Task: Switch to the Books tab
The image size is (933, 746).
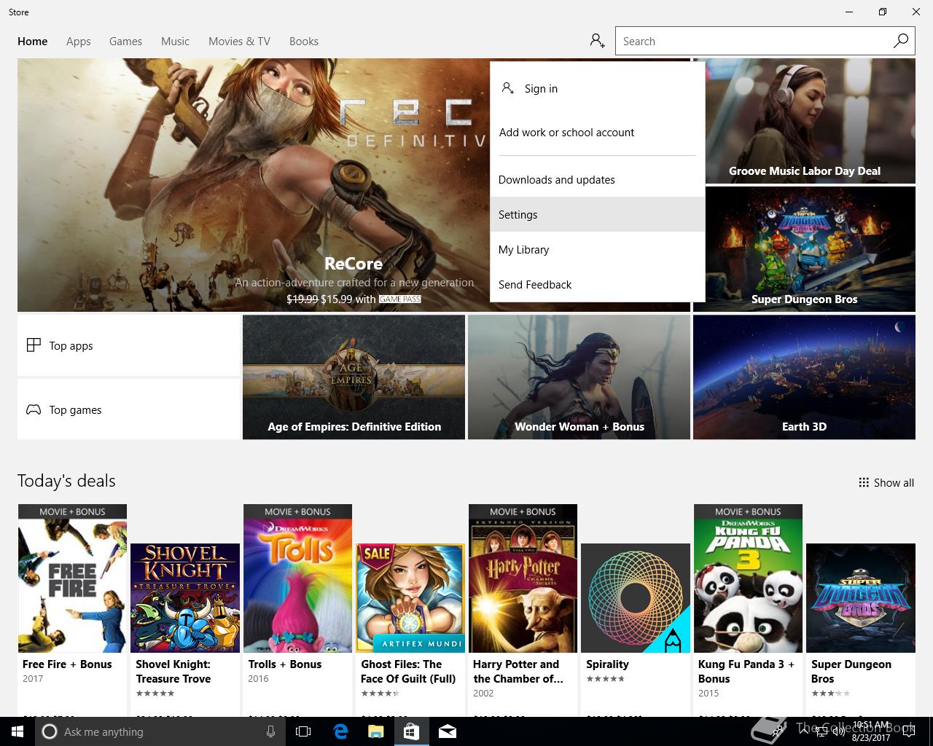Action: 304,41
